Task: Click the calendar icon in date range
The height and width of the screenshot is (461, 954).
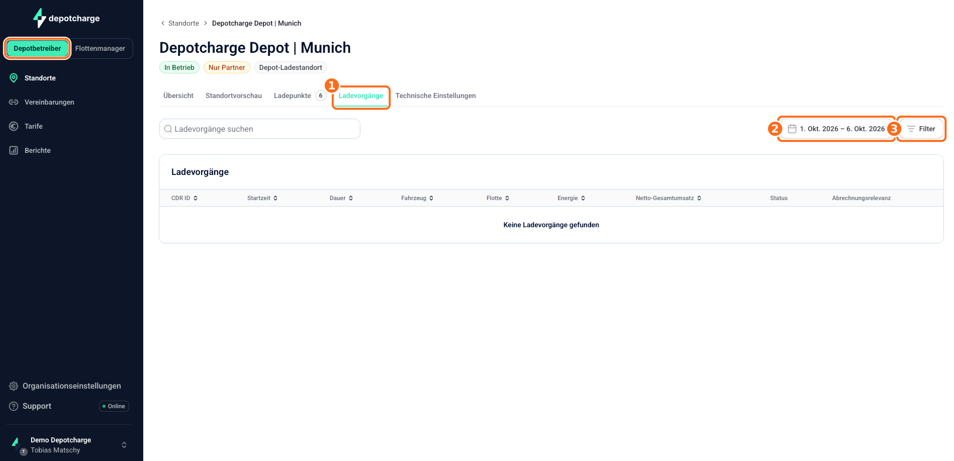Action: pos(792,129)
